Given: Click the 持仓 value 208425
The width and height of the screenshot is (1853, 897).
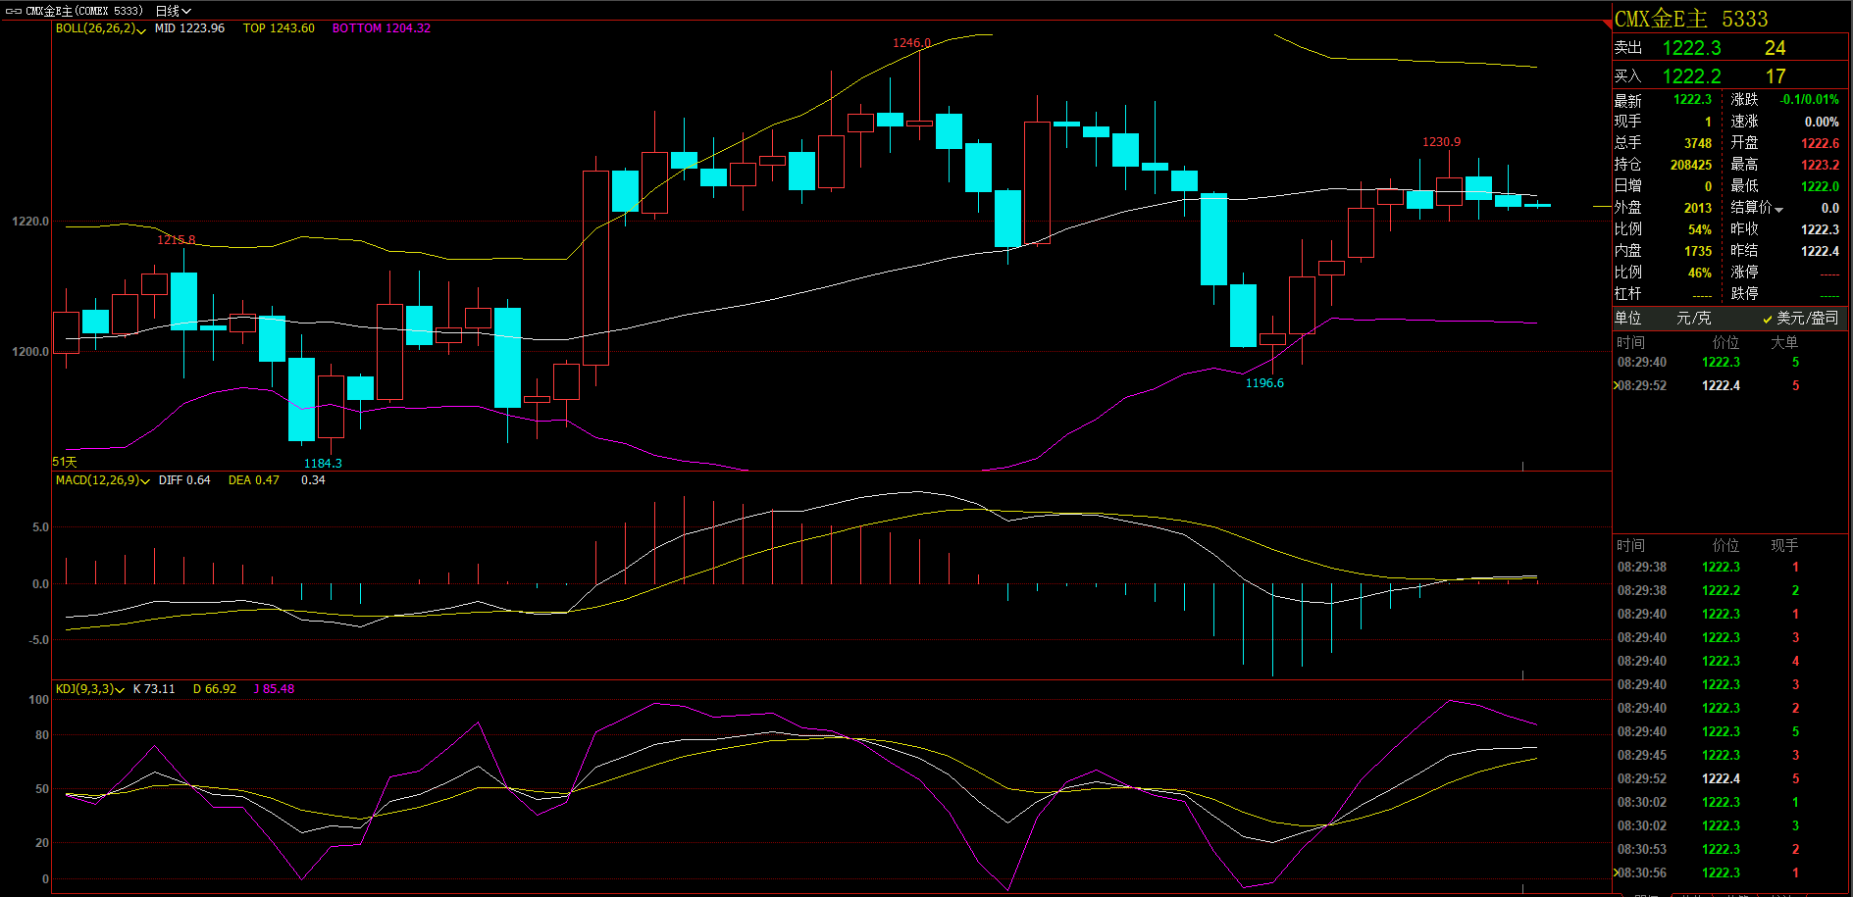Looking at the screenshot, I should 1690,165.
